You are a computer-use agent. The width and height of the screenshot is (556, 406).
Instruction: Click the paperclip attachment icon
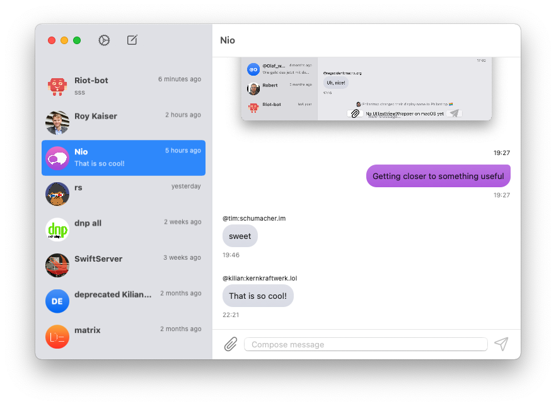(231, 344)
